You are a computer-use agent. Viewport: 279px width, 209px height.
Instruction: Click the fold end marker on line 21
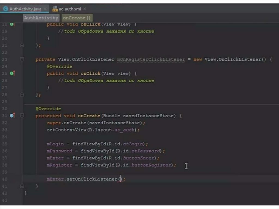tap(22, 45)
